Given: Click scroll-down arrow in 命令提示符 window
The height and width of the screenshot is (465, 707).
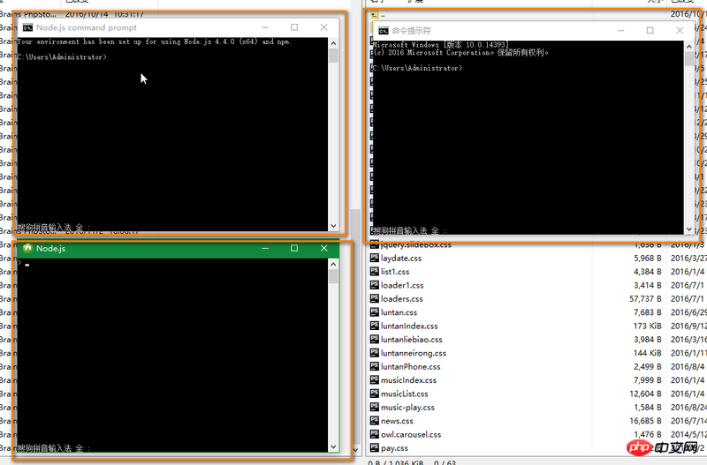Looking at the screenshot, I should pos(689,229).
